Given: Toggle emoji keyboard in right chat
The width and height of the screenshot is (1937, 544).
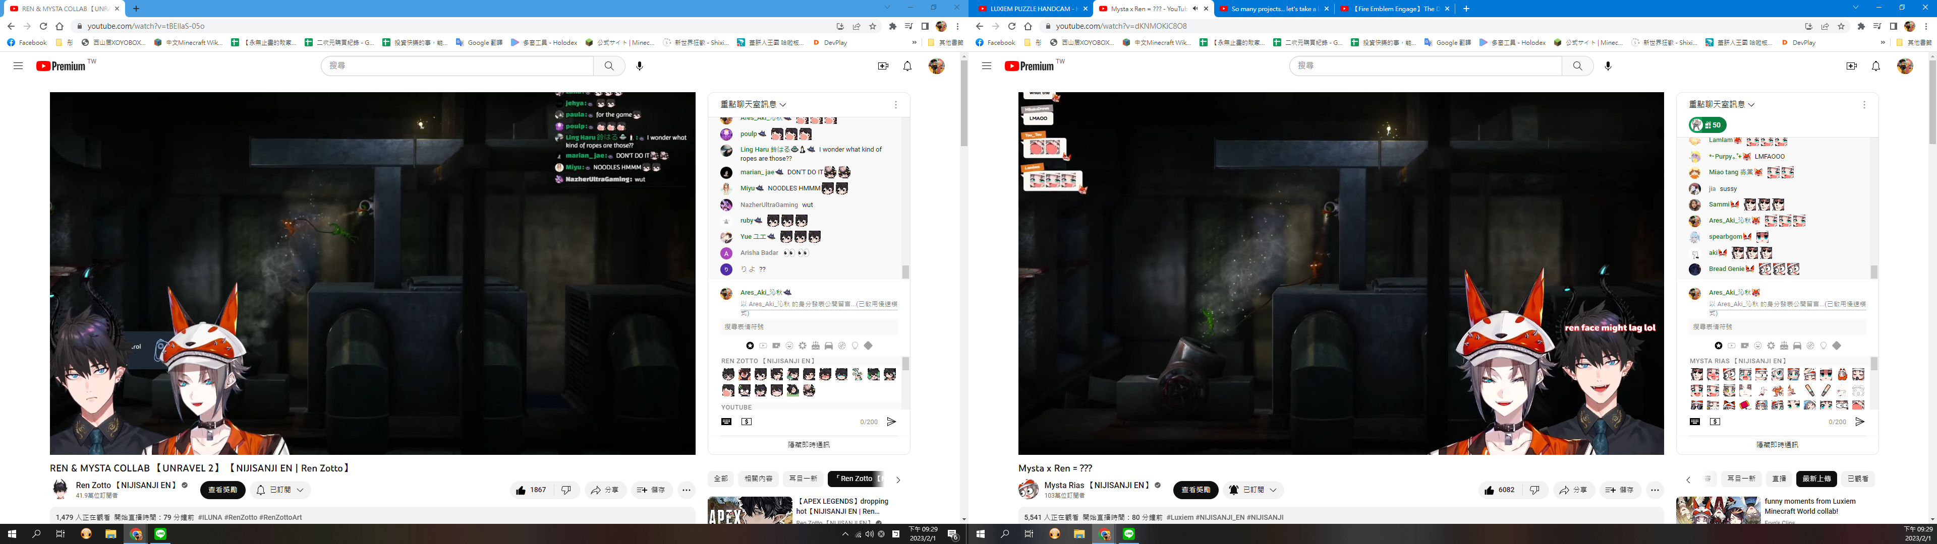Looking at the screenshot, I should (x=1695, y=422).
